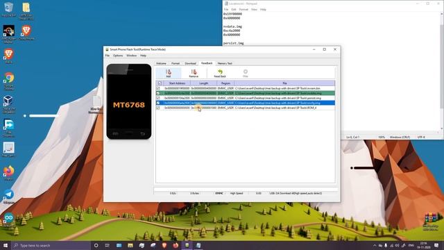Screen dimensions: 444x250
Task: Open the WinRAR archive icon on desktop
Action: tap(430, 222)
